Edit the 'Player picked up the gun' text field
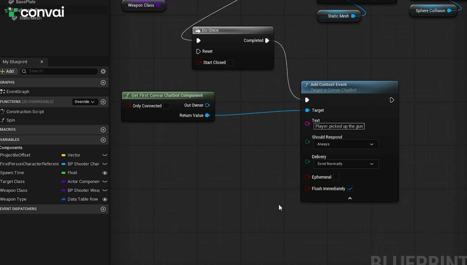Image resolution: width=467 pixels, height=265 pixels. coord(339,126)
